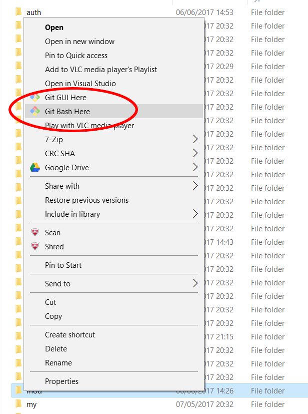
Task: Launch Git GUI Here
Action: pyautogui.click(x=114, y=98)
